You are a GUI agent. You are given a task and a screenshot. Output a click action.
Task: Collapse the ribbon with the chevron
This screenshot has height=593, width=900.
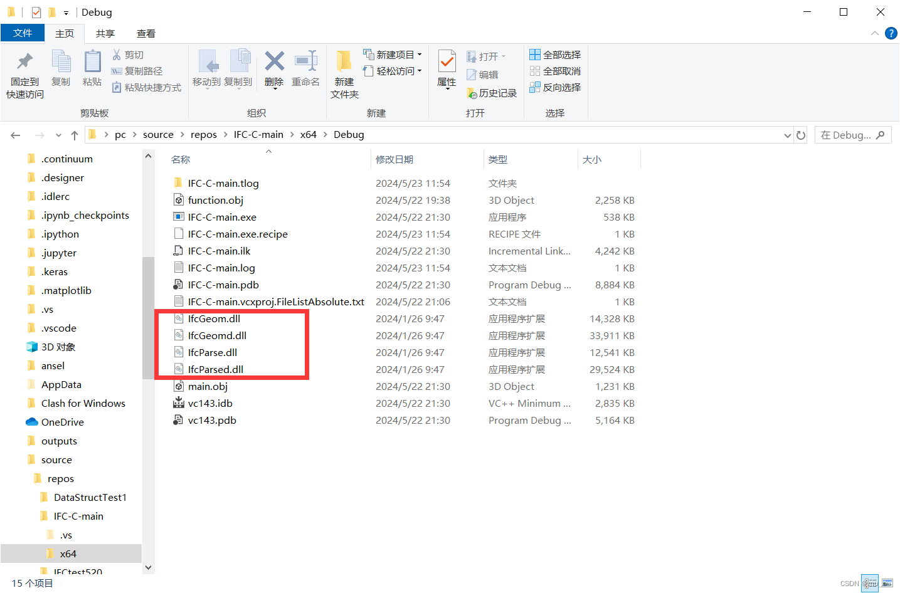pyautogui.click(x=875, y=33)
